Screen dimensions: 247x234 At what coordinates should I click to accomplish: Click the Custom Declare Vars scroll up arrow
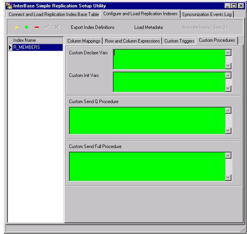[228, 53]
